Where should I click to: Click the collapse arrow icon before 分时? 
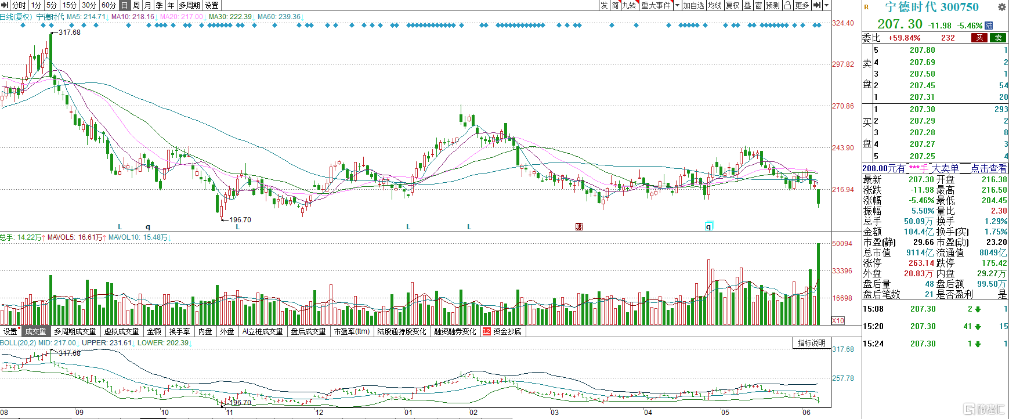[5, 5]
